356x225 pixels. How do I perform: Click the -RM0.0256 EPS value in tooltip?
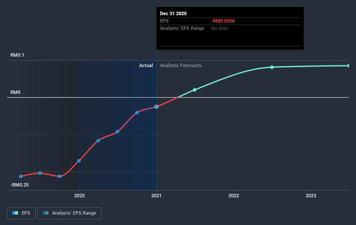(223, 21)
